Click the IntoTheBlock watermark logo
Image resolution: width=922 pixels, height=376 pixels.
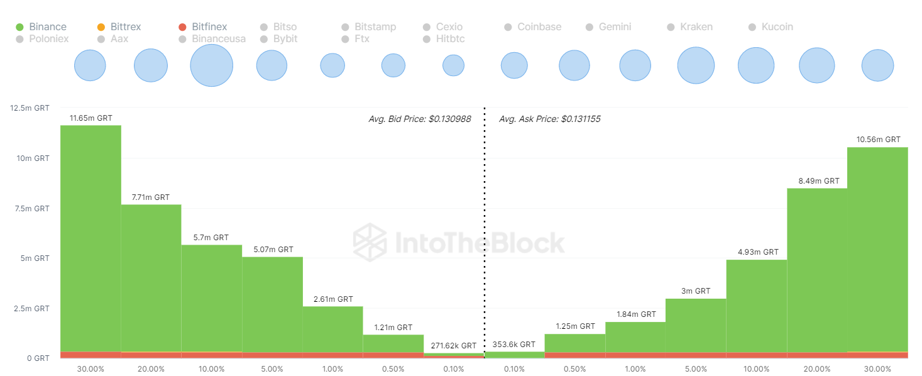459,243
